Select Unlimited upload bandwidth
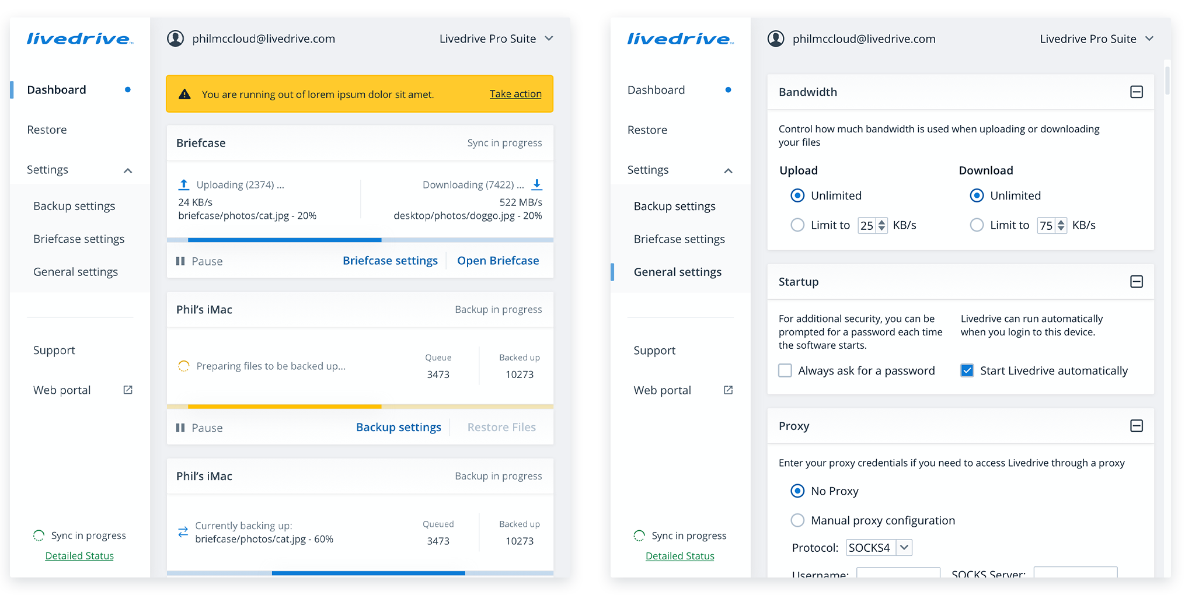 [797, 195]
